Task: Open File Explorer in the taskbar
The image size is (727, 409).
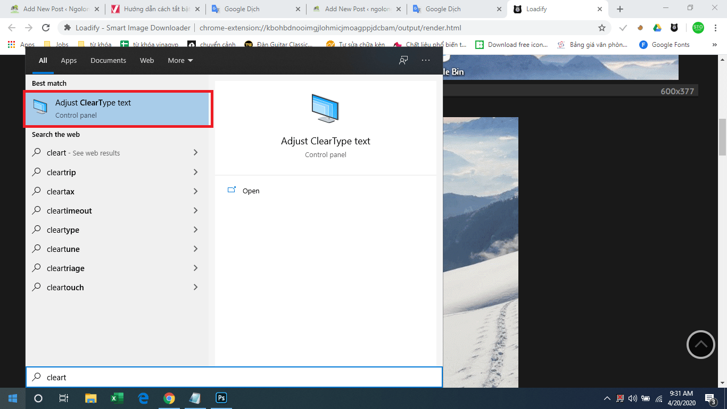Action: tap(91, 398)
